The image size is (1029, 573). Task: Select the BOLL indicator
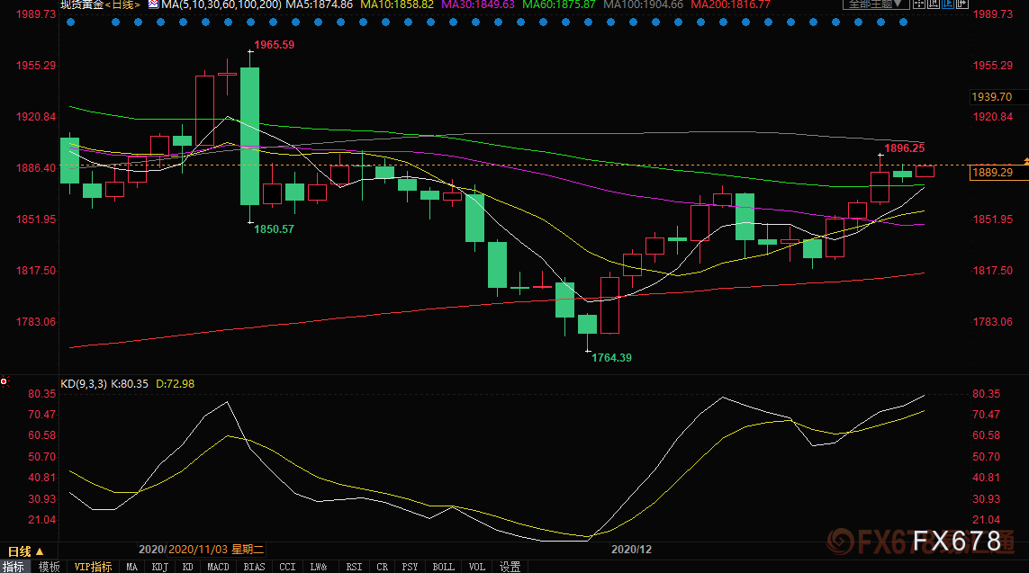[444, 567]
